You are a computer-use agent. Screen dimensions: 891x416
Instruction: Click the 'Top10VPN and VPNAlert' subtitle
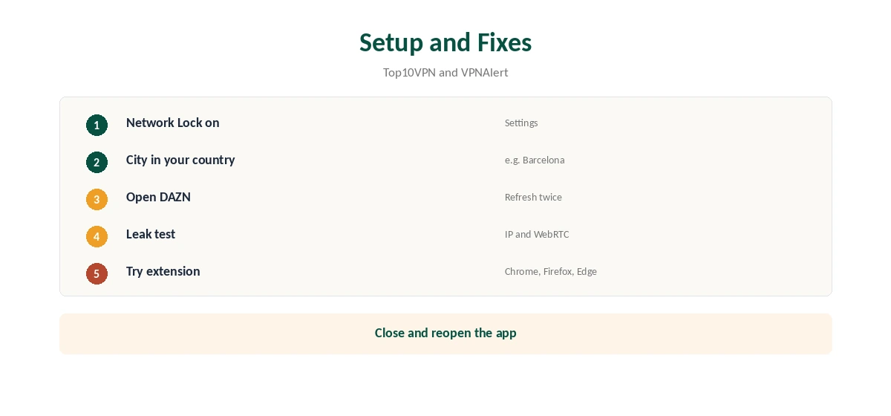[446, 72]
